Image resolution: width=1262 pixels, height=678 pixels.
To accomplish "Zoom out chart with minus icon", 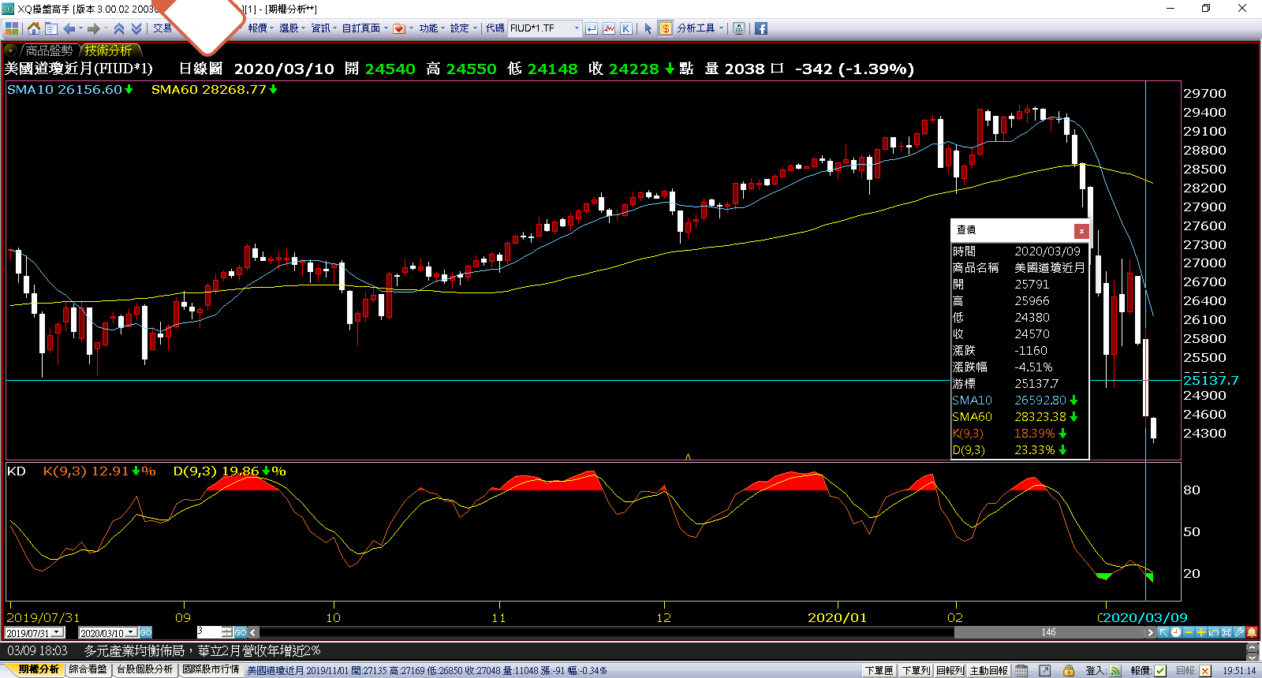I will pos(1189,632).
